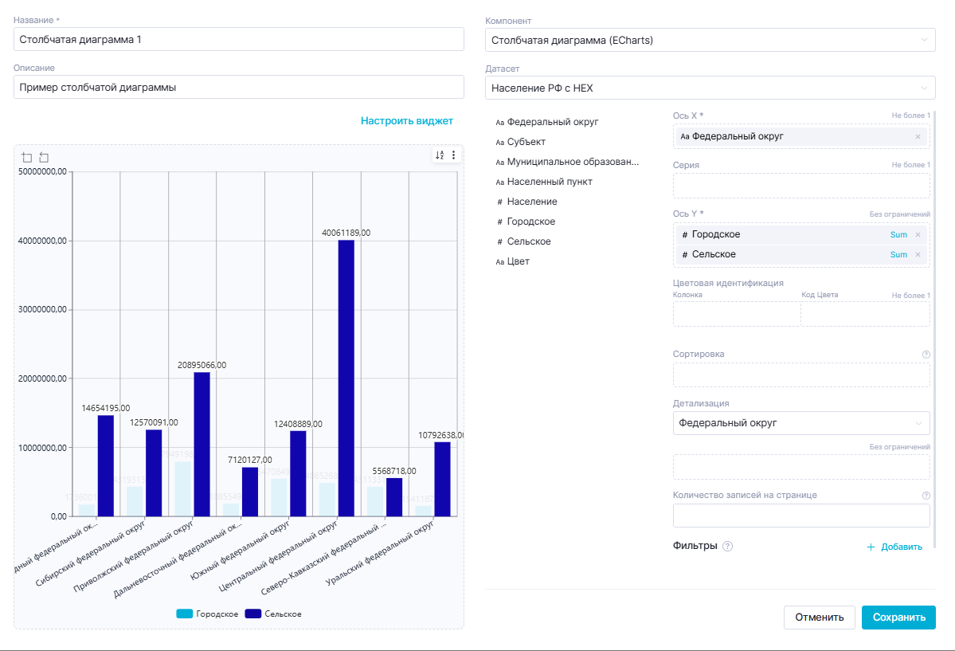Click help icon for Количество записей на странице
This screenshot has width=955, height=651.
point(926,495)
